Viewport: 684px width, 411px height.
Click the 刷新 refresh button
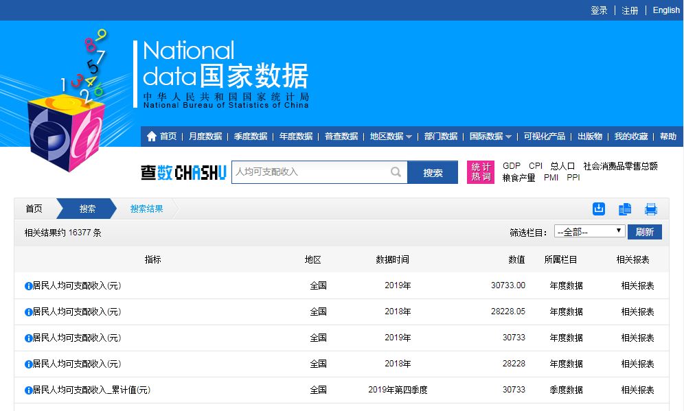pyautogui.click(x=644, y=231)
